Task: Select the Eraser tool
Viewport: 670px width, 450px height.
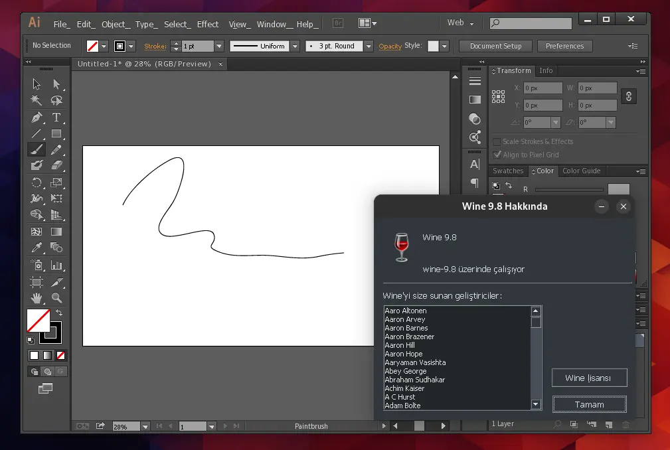Action: [x=56, y=165]
